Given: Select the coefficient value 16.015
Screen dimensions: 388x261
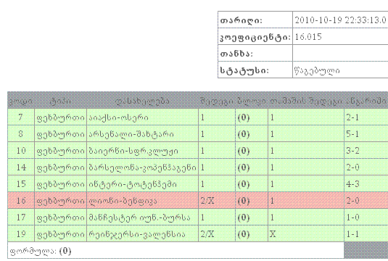Looking at the screenshot, I should 308,37.
